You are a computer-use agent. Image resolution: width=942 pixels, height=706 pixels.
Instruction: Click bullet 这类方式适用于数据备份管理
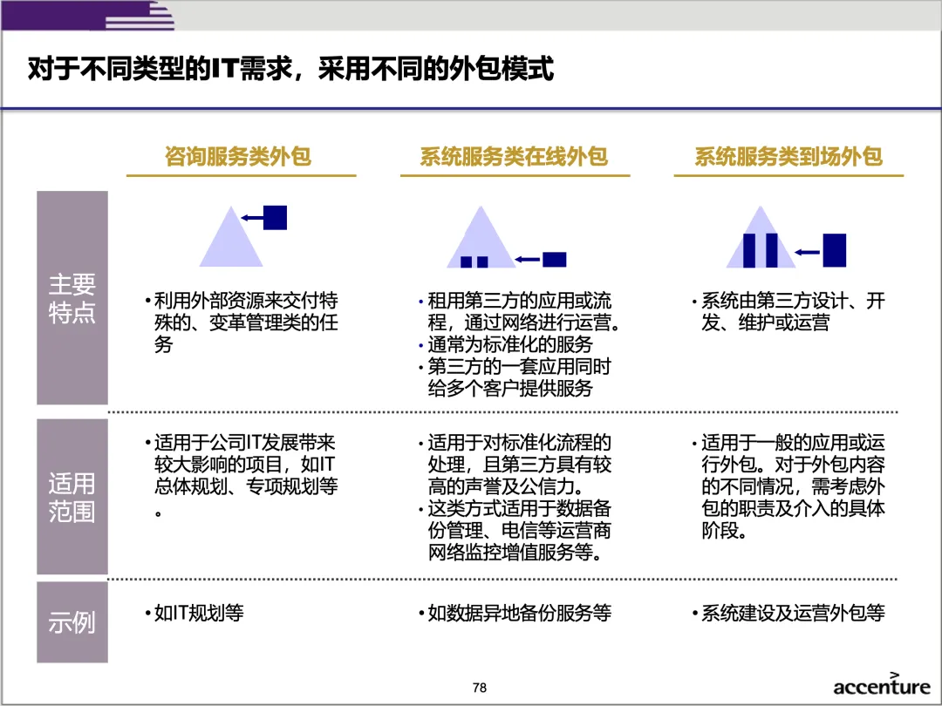click(515, 531)
